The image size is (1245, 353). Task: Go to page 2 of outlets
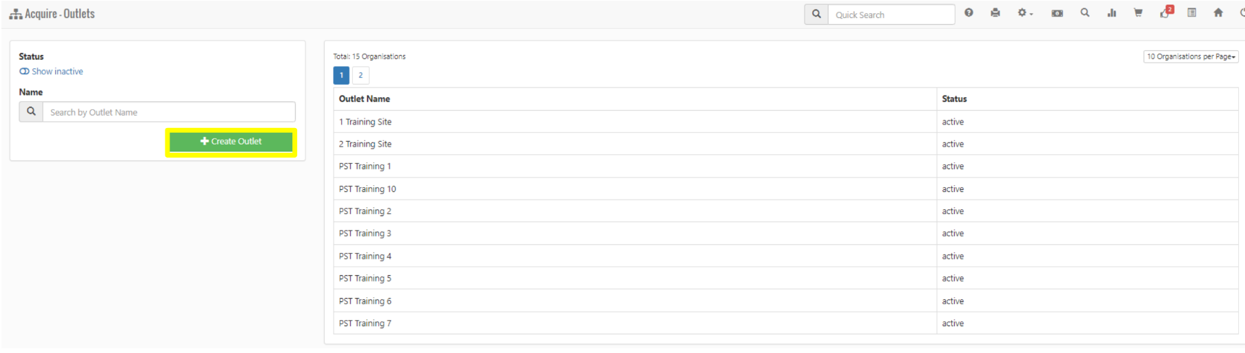361,76
